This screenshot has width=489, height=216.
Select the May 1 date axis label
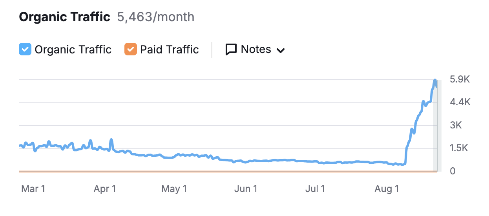pos(174,189)
